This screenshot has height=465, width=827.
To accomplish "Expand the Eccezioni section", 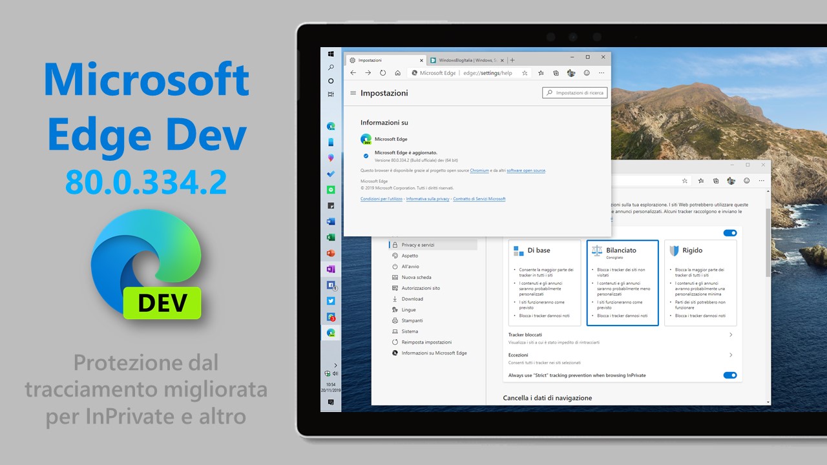I will [731, 355].
